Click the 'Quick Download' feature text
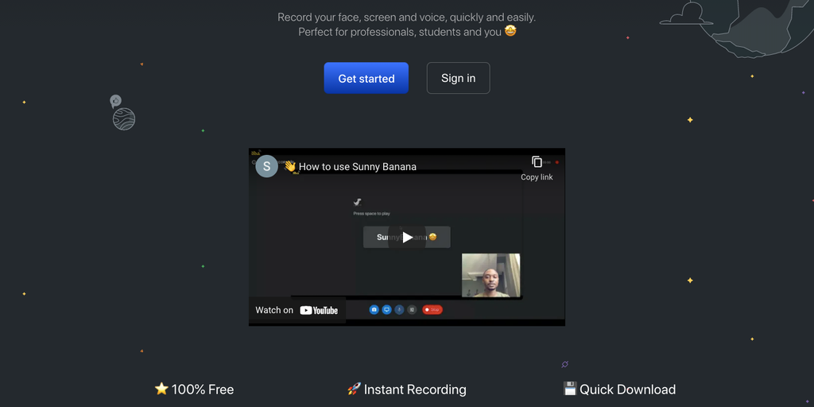This screenshot has height=407, width=814. tap(628, 390)
